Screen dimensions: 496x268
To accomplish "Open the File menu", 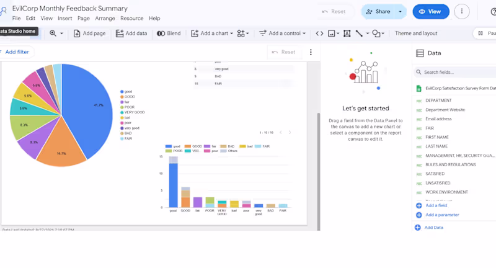I will tap(17, 19).
